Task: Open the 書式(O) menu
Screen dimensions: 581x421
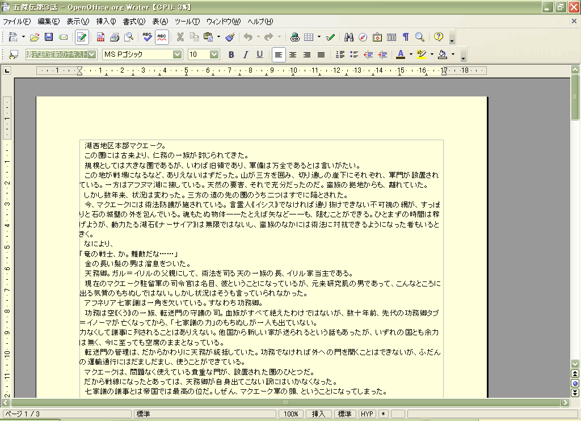Action: click(x=134, y=22)
